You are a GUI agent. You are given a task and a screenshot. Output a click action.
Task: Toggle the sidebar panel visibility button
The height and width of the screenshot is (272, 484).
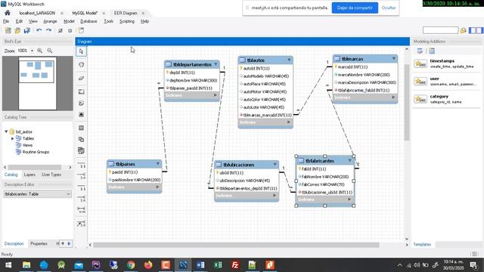click(x=472, y=30)
